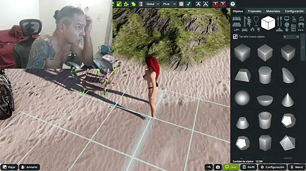306x171 pixels.
Task: Click the activity graph icon button
Action: [209, 167]
